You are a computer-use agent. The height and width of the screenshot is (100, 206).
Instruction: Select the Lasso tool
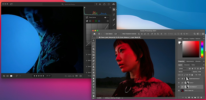[x=93, y=46]
